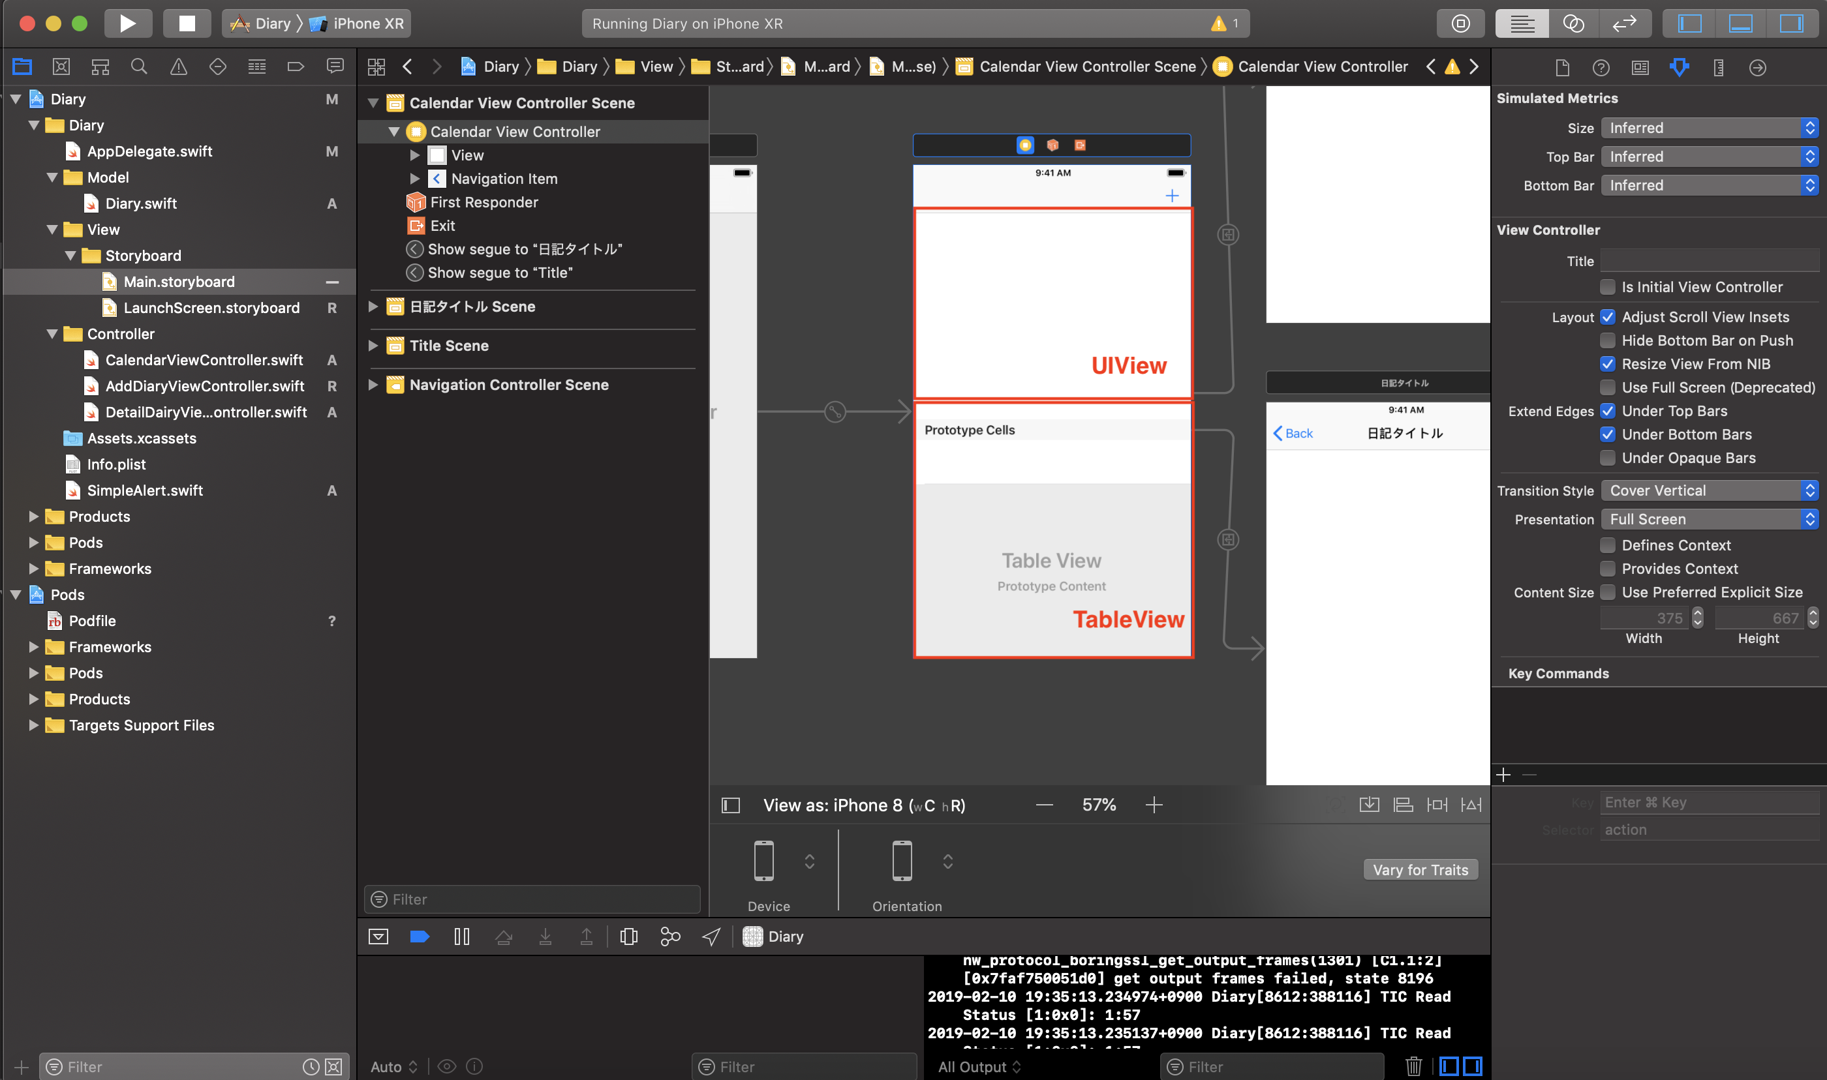Screen dimensions: 1827x1080
Task: Open the Size inspector ruler icon
Action: coord(1719,68)
